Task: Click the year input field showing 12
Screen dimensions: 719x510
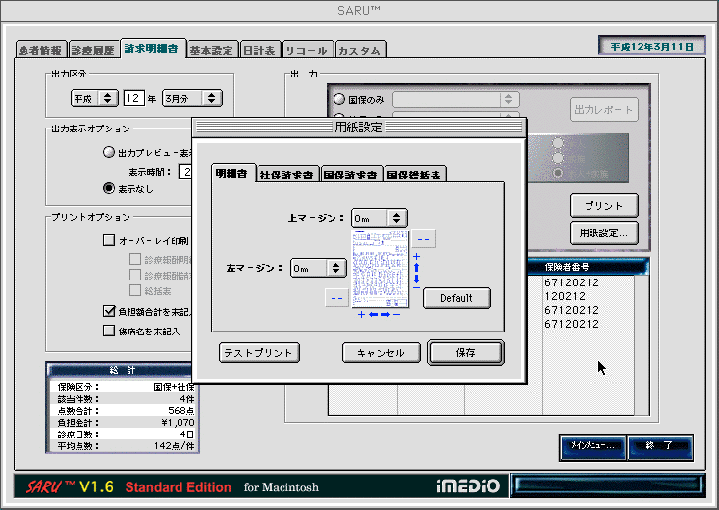Action: point(134,98)
